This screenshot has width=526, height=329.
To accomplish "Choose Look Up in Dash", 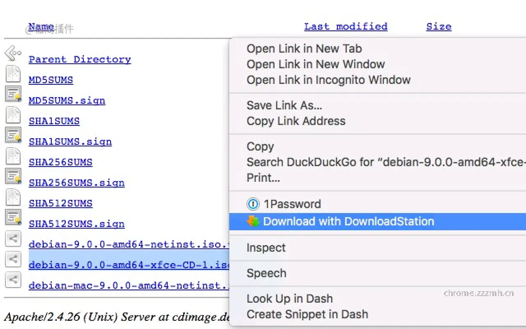I will (x=289, y=299).
